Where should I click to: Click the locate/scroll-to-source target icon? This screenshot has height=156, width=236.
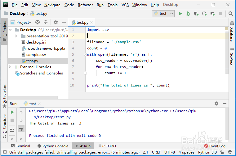click(38, 22)
